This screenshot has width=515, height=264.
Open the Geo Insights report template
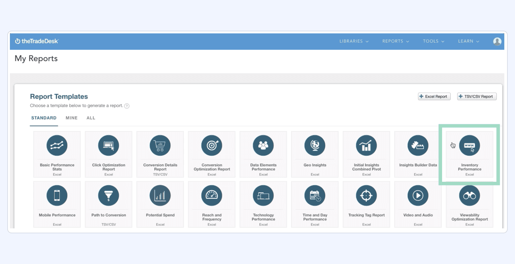[x=315, y=154]
